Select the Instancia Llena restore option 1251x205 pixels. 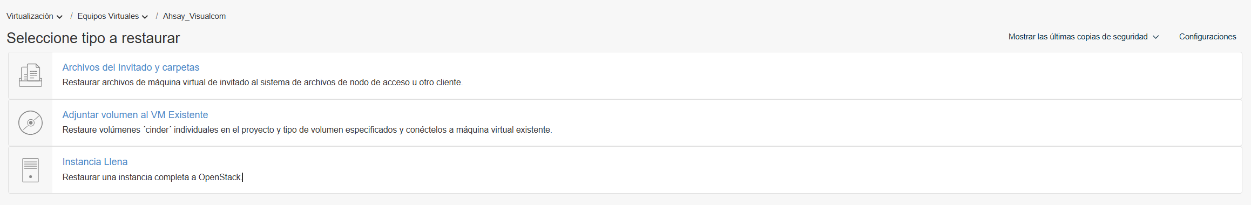tap(95, 162)
